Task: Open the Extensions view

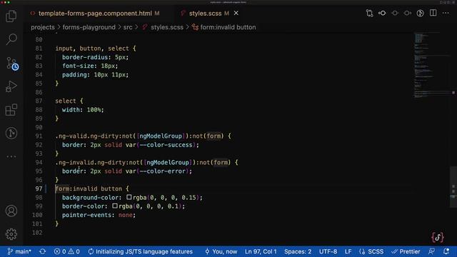Action: click(11, 110)
